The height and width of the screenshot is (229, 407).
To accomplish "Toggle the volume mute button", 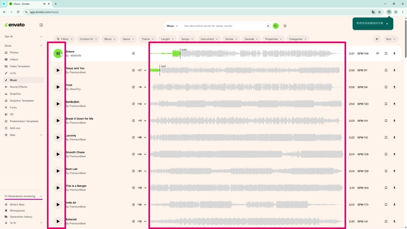I will [377, 39].
